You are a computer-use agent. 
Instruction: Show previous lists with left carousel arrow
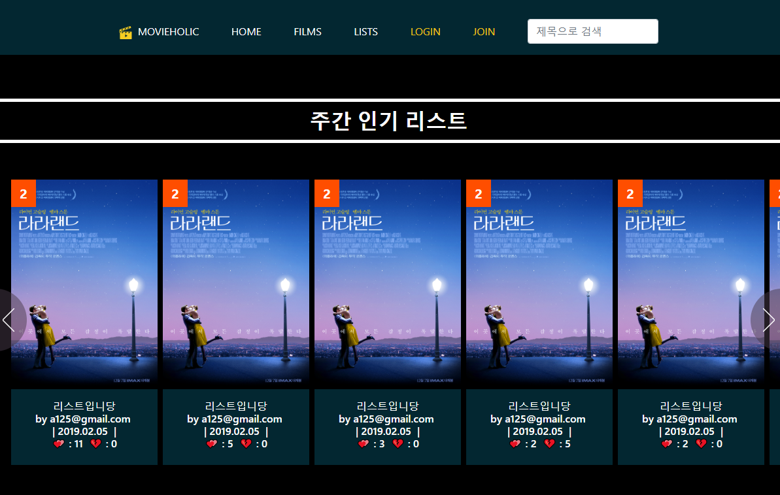point(9,320)
